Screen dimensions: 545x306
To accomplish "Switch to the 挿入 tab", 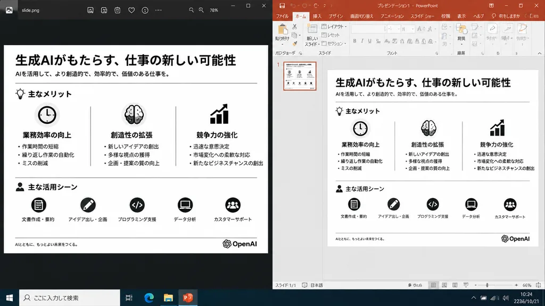I will click(x=317, y=16).
